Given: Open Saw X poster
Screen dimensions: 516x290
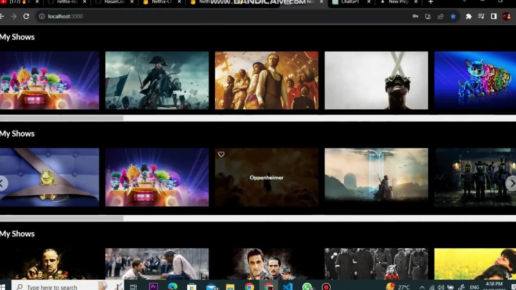Looking at the screenshot, I should coord(376,80).
